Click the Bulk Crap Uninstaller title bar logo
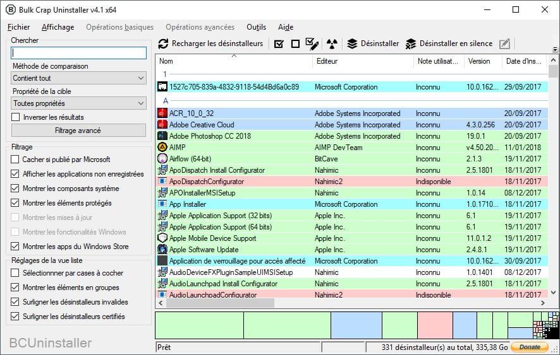The image size is (560, 355). [11, 10]
